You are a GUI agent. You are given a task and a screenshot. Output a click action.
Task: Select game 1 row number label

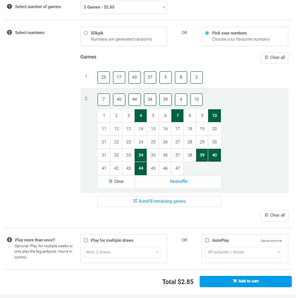tap(87, 77)
